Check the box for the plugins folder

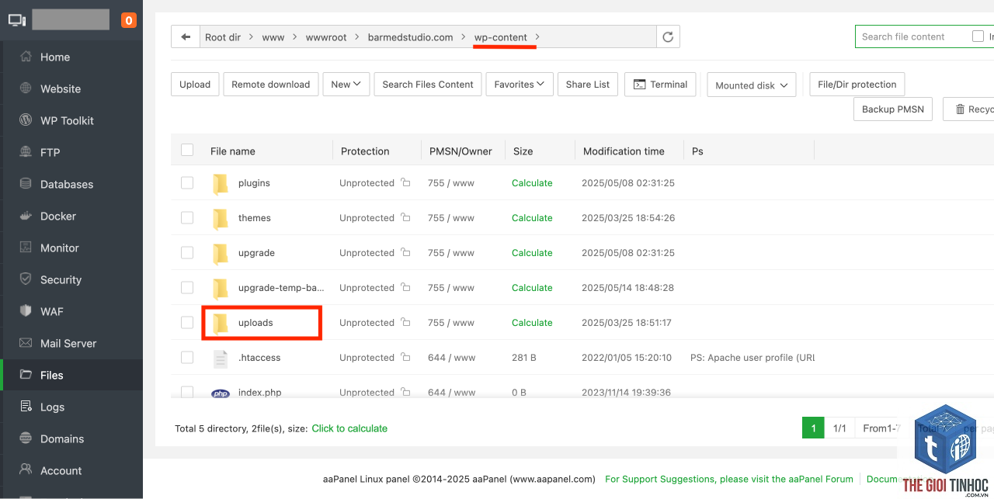[187, 182]
